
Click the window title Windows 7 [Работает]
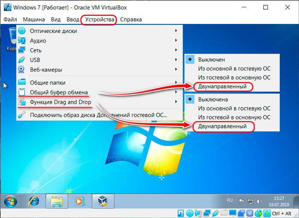click(x=41, y=8)
